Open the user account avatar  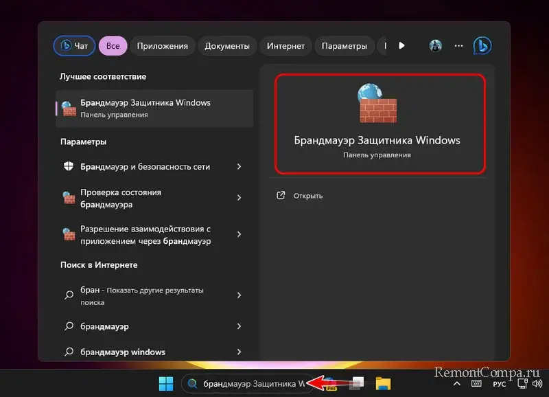point(436,45)
